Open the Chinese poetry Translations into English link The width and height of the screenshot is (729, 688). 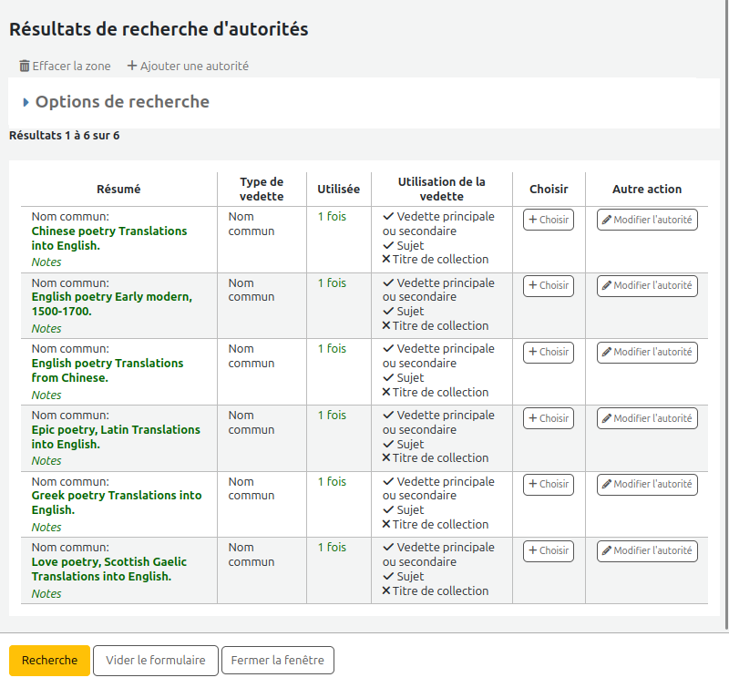coord(108,239)
